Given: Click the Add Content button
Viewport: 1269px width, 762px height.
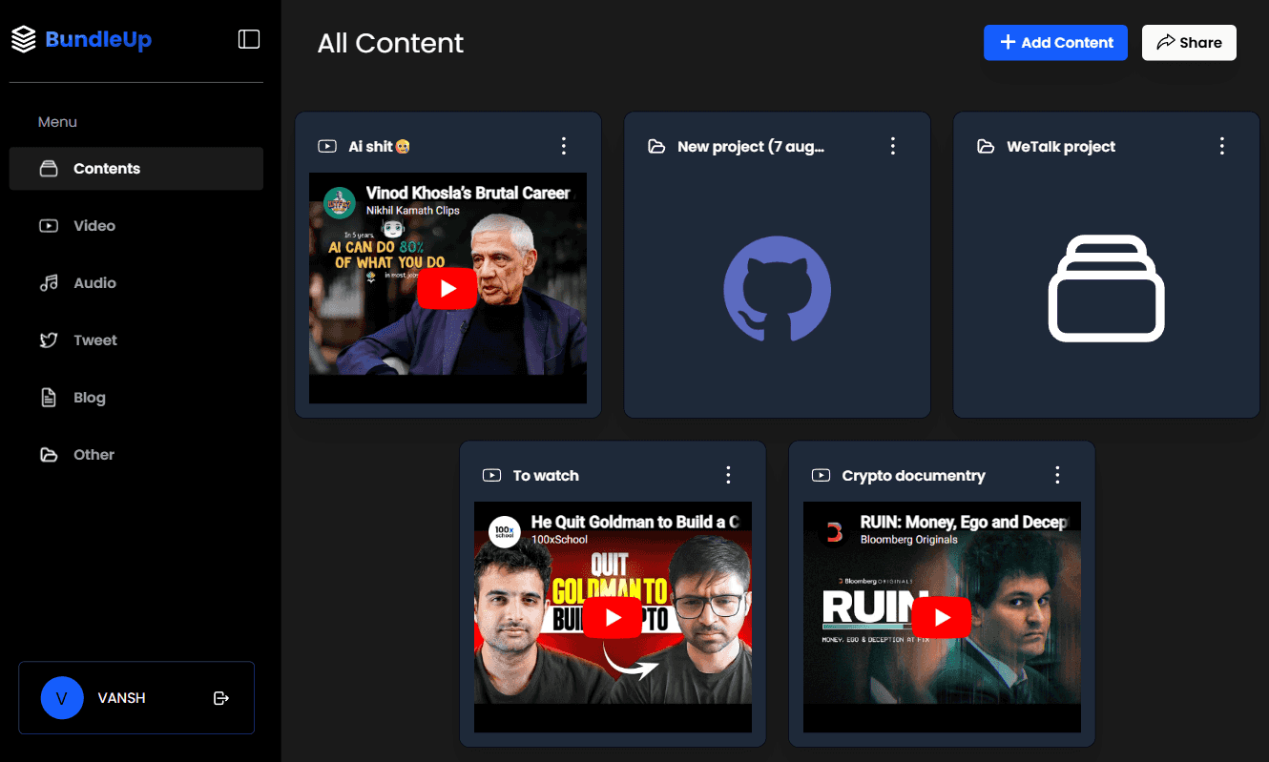Looking at the screenshot, I should click(1055, 43).
